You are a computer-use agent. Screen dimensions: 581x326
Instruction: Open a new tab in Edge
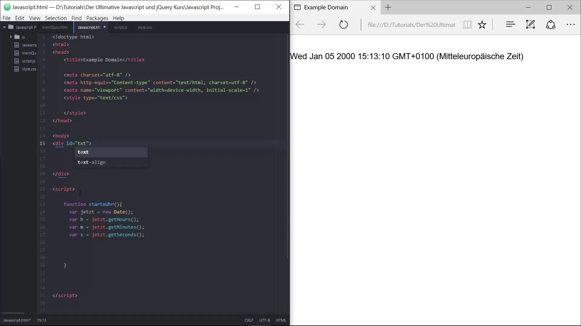pos(388,8)
